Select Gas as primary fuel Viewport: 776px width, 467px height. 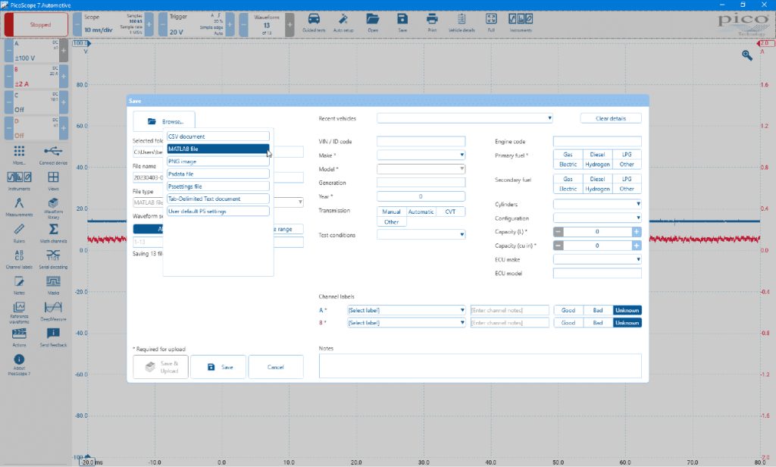point(568,155)
